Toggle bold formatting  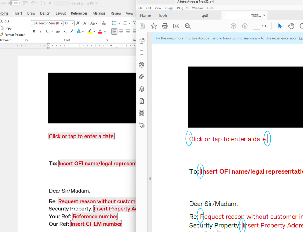click(x=34, y=31)
